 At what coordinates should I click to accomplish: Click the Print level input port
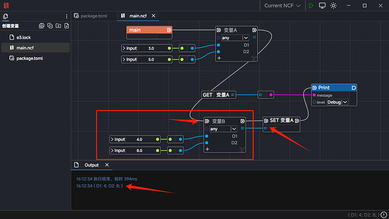pyautogui.click(x=314, y=102)
